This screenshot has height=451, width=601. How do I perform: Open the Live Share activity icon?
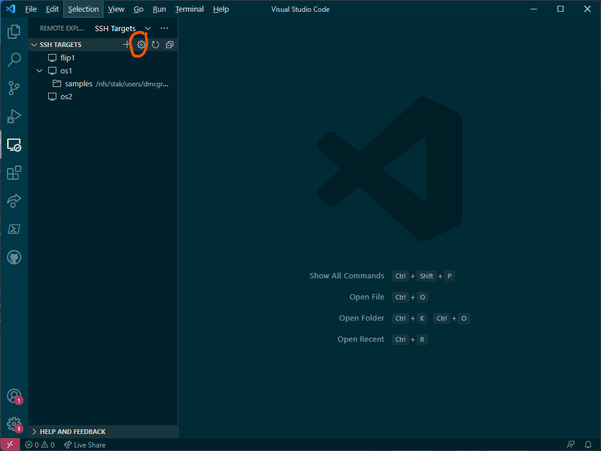pos(14,201)
